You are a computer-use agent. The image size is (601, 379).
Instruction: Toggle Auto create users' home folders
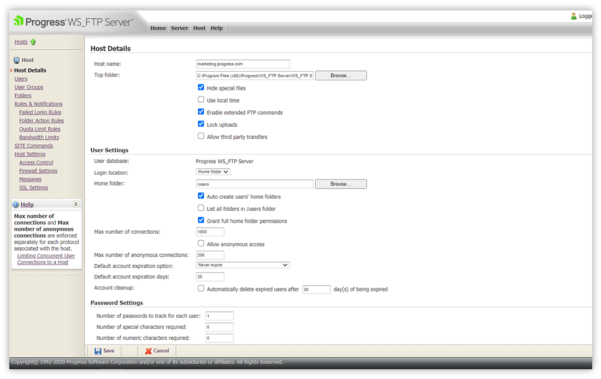coord(201,196)
